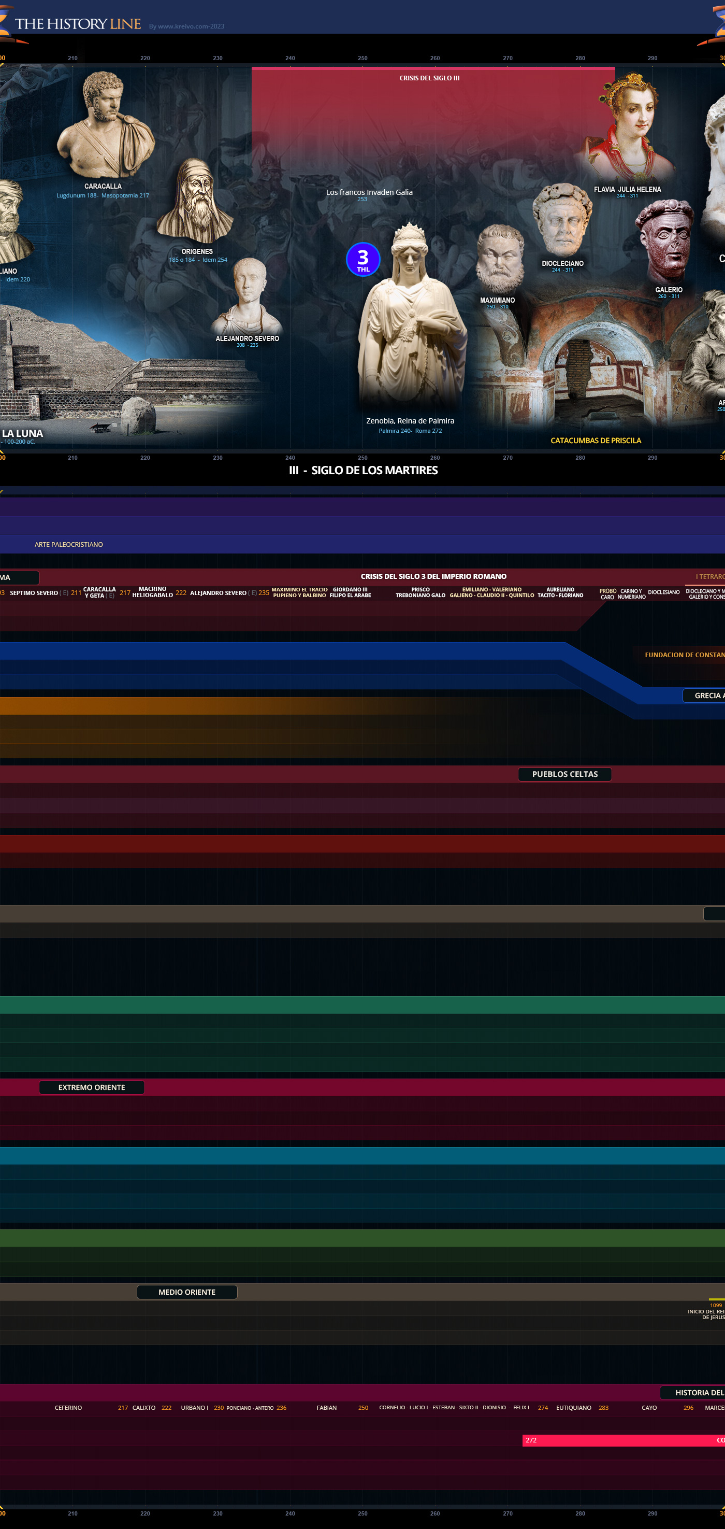Click the 'CARACALLA Y GETA' emperor entry
725x1529 pixels.
click(99, 592)
